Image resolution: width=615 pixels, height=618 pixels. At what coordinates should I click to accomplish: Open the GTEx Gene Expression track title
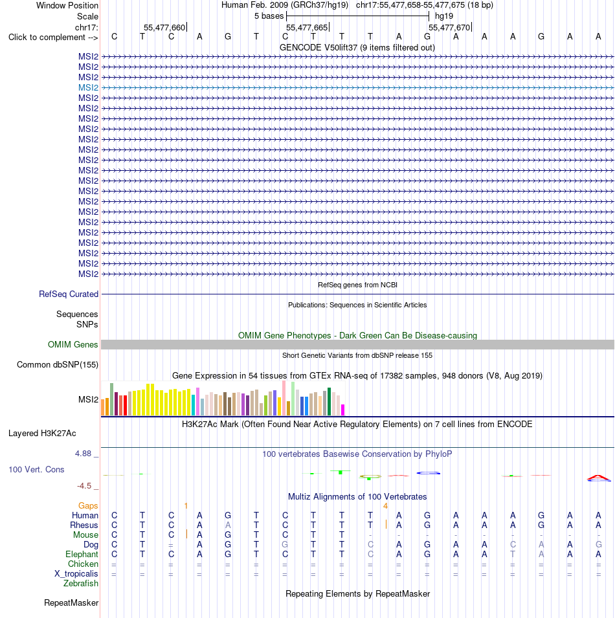357,375
